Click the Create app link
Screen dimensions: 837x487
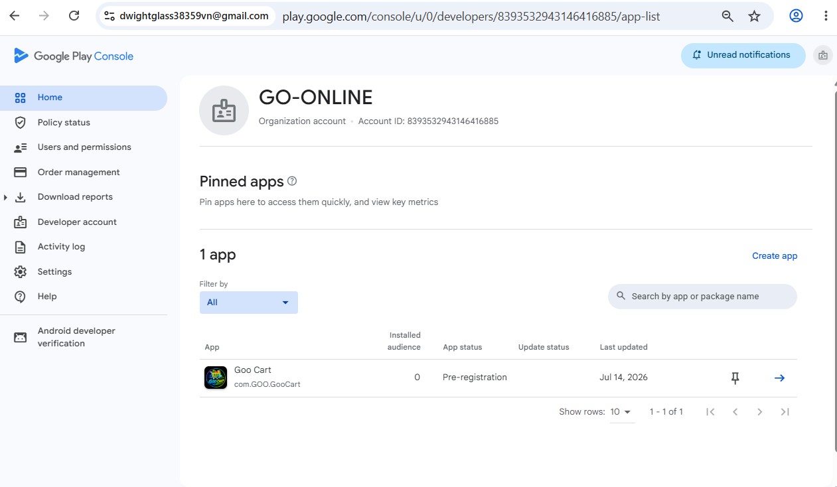775,256
